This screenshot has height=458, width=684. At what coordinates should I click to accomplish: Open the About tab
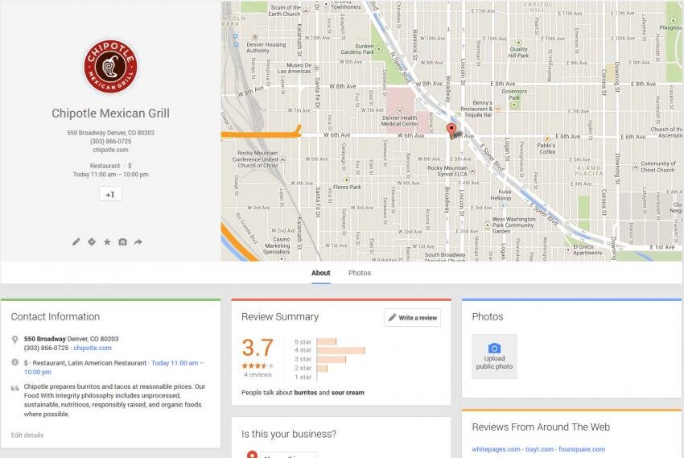[x=320, y=273]
